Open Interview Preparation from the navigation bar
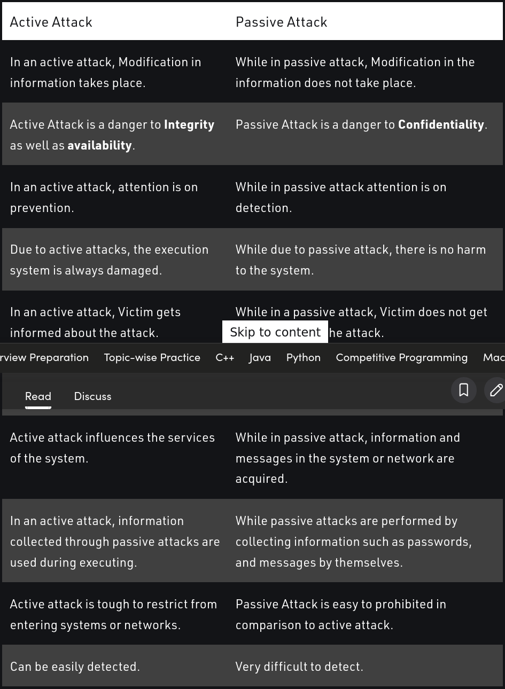 click(x=44, y=357)
